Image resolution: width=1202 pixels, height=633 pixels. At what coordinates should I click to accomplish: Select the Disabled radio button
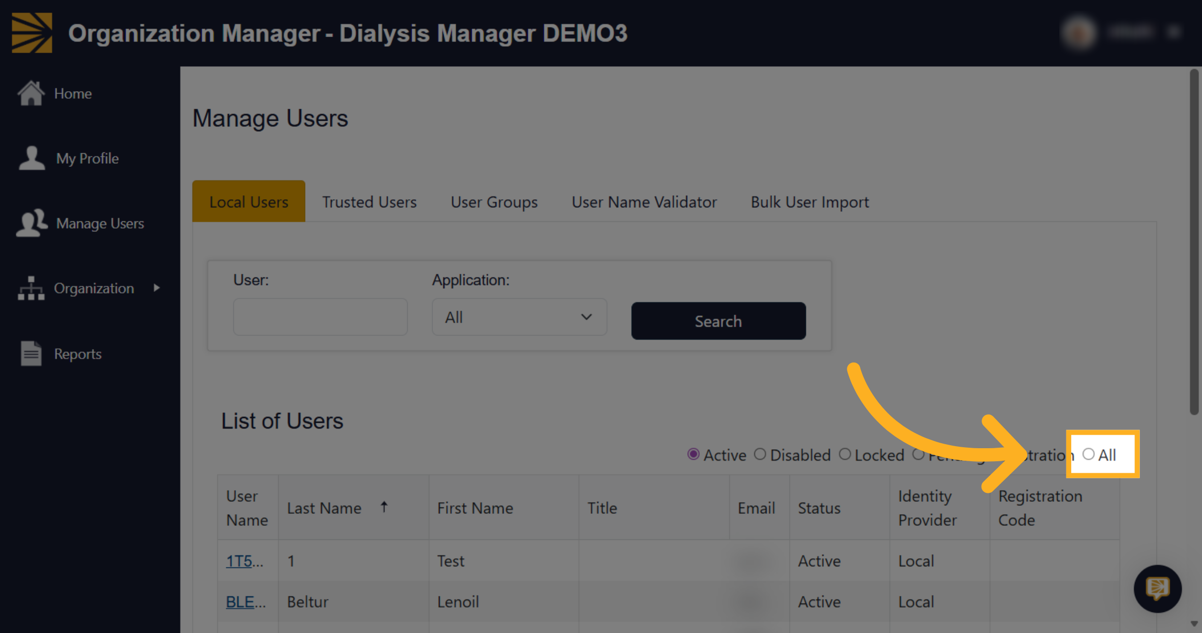click(760, 454)
